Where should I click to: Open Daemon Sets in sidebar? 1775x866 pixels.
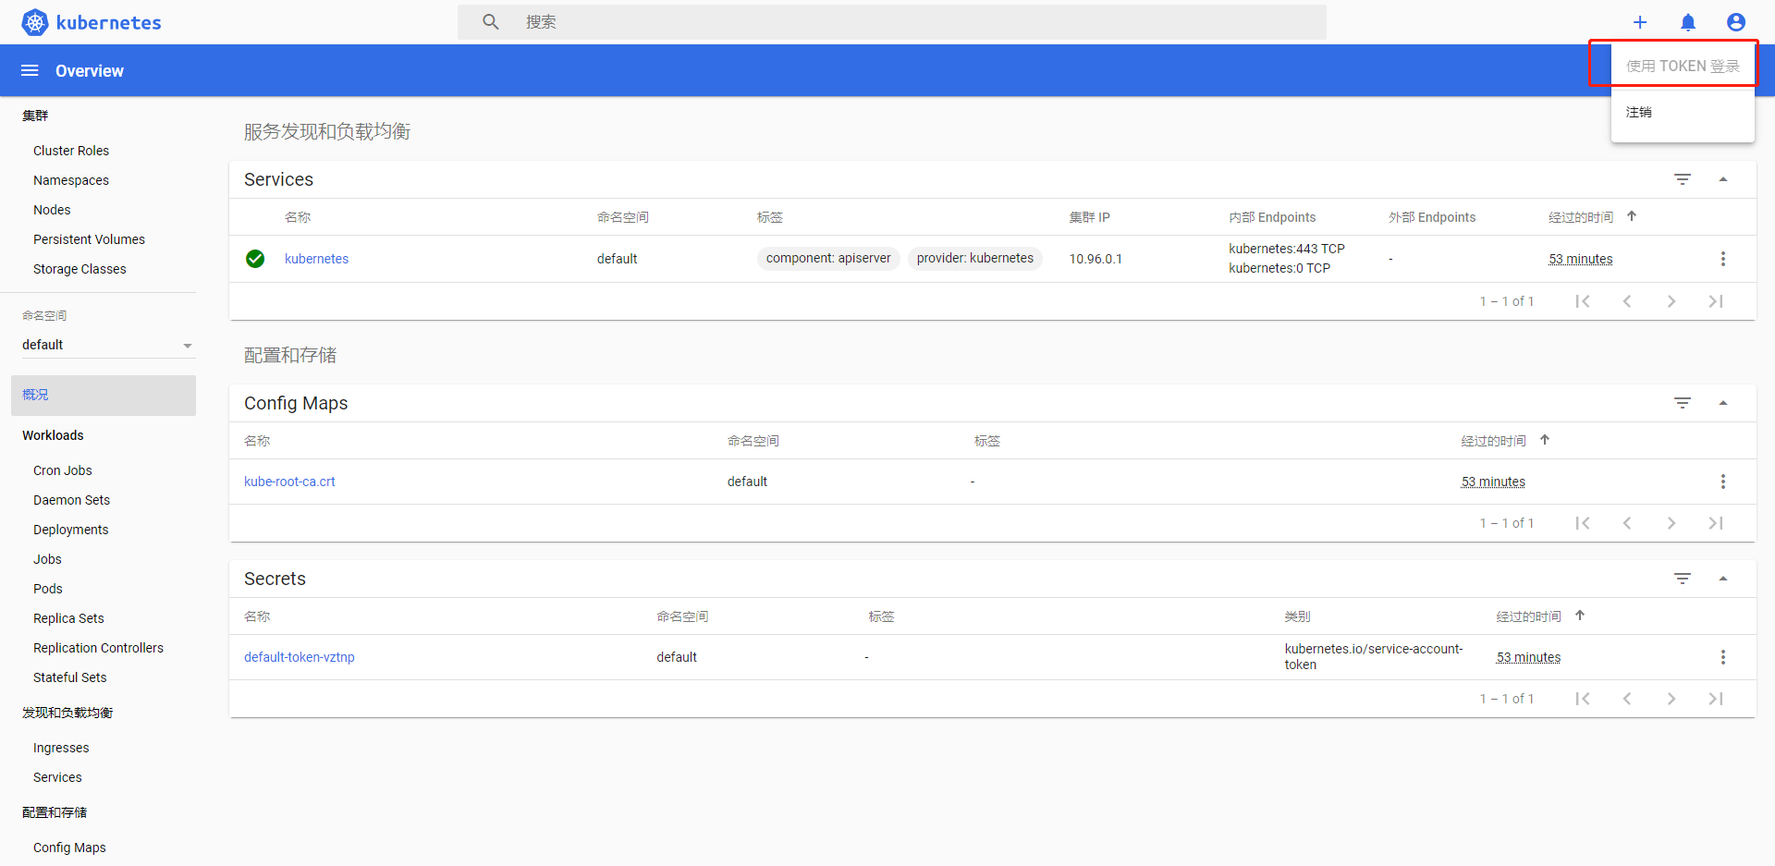pos(71,500)
